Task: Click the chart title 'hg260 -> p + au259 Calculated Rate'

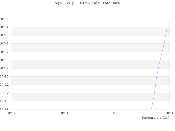Action: coord(87,3)
